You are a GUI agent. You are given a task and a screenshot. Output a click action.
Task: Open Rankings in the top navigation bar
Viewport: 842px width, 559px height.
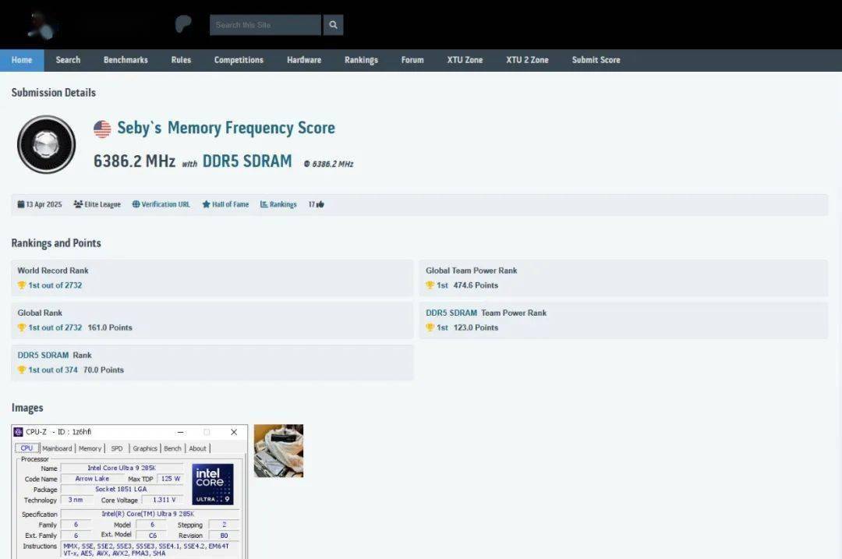pyautogui.click(x=362, y=60)
